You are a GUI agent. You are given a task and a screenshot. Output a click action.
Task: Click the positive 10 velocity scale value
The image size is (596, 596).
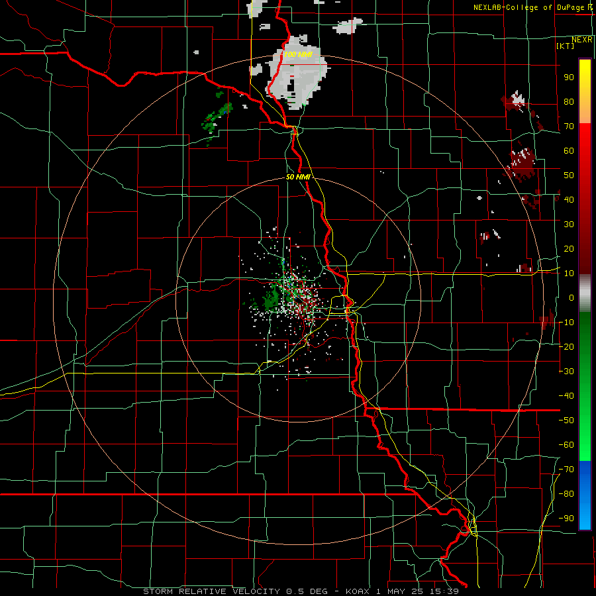click(x=569, y=273)
